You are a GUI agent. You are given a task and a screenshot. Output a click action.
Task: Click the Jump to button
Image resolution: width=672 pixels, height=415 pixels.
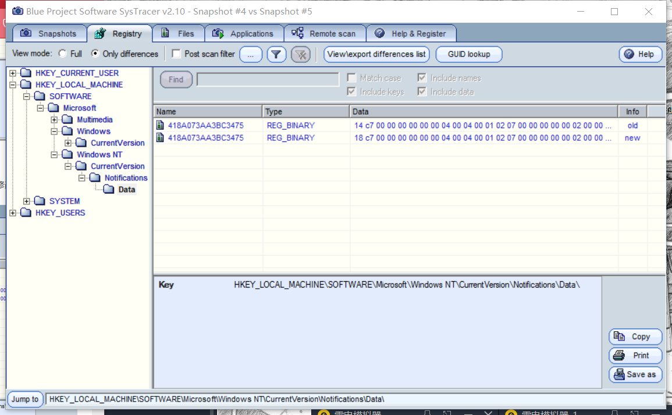(x=25, y=399)
